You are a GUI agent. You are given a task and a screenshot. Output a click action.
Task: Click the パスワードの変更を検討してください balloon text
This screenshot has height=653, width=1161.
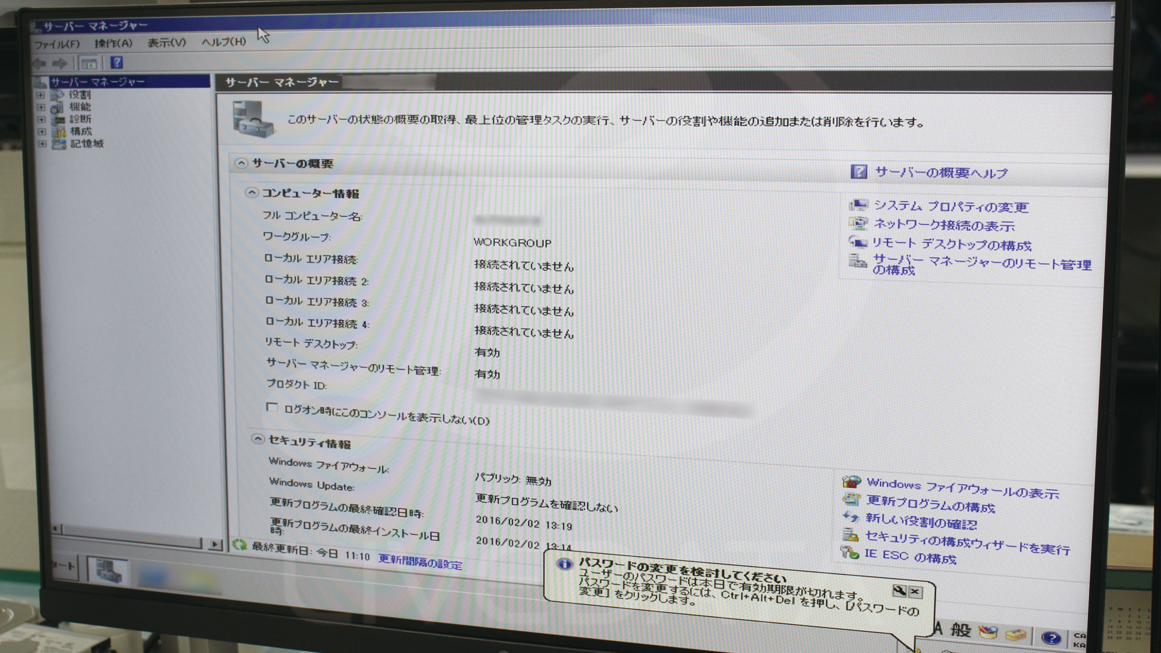click(683, 570)
